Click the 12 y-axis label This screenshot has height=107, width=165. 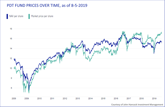click(11, 59)
